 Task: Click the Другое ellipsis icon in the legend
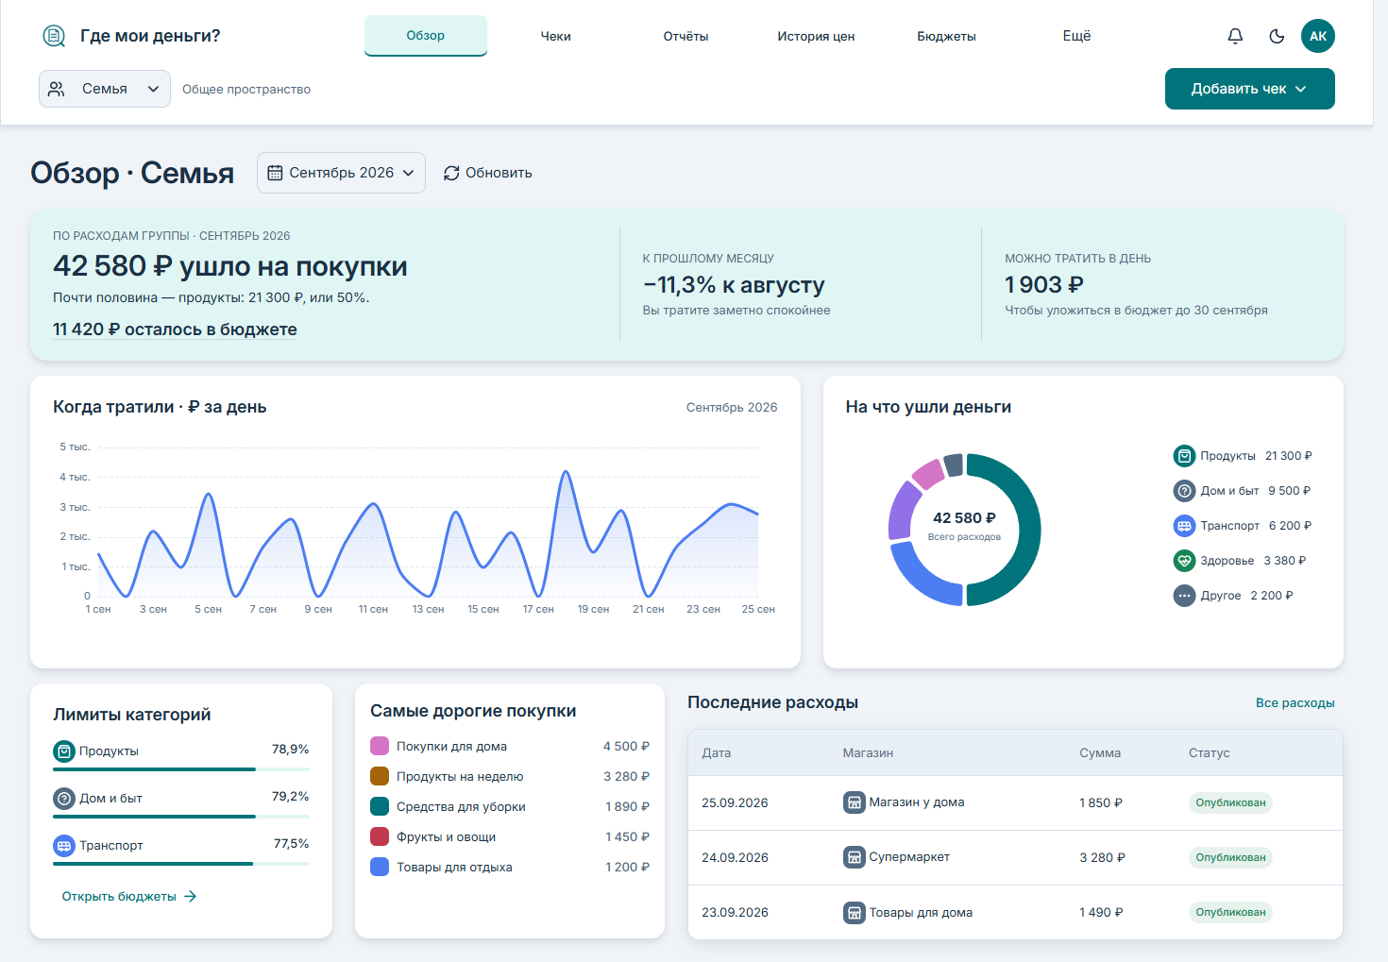pyautogui.click(x=1184, y=596)
